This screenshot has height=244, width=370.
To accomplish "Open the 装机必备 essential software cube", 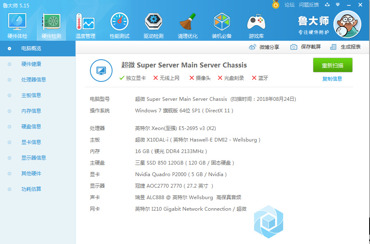I will pyautogui.click(x=222, y=26).
